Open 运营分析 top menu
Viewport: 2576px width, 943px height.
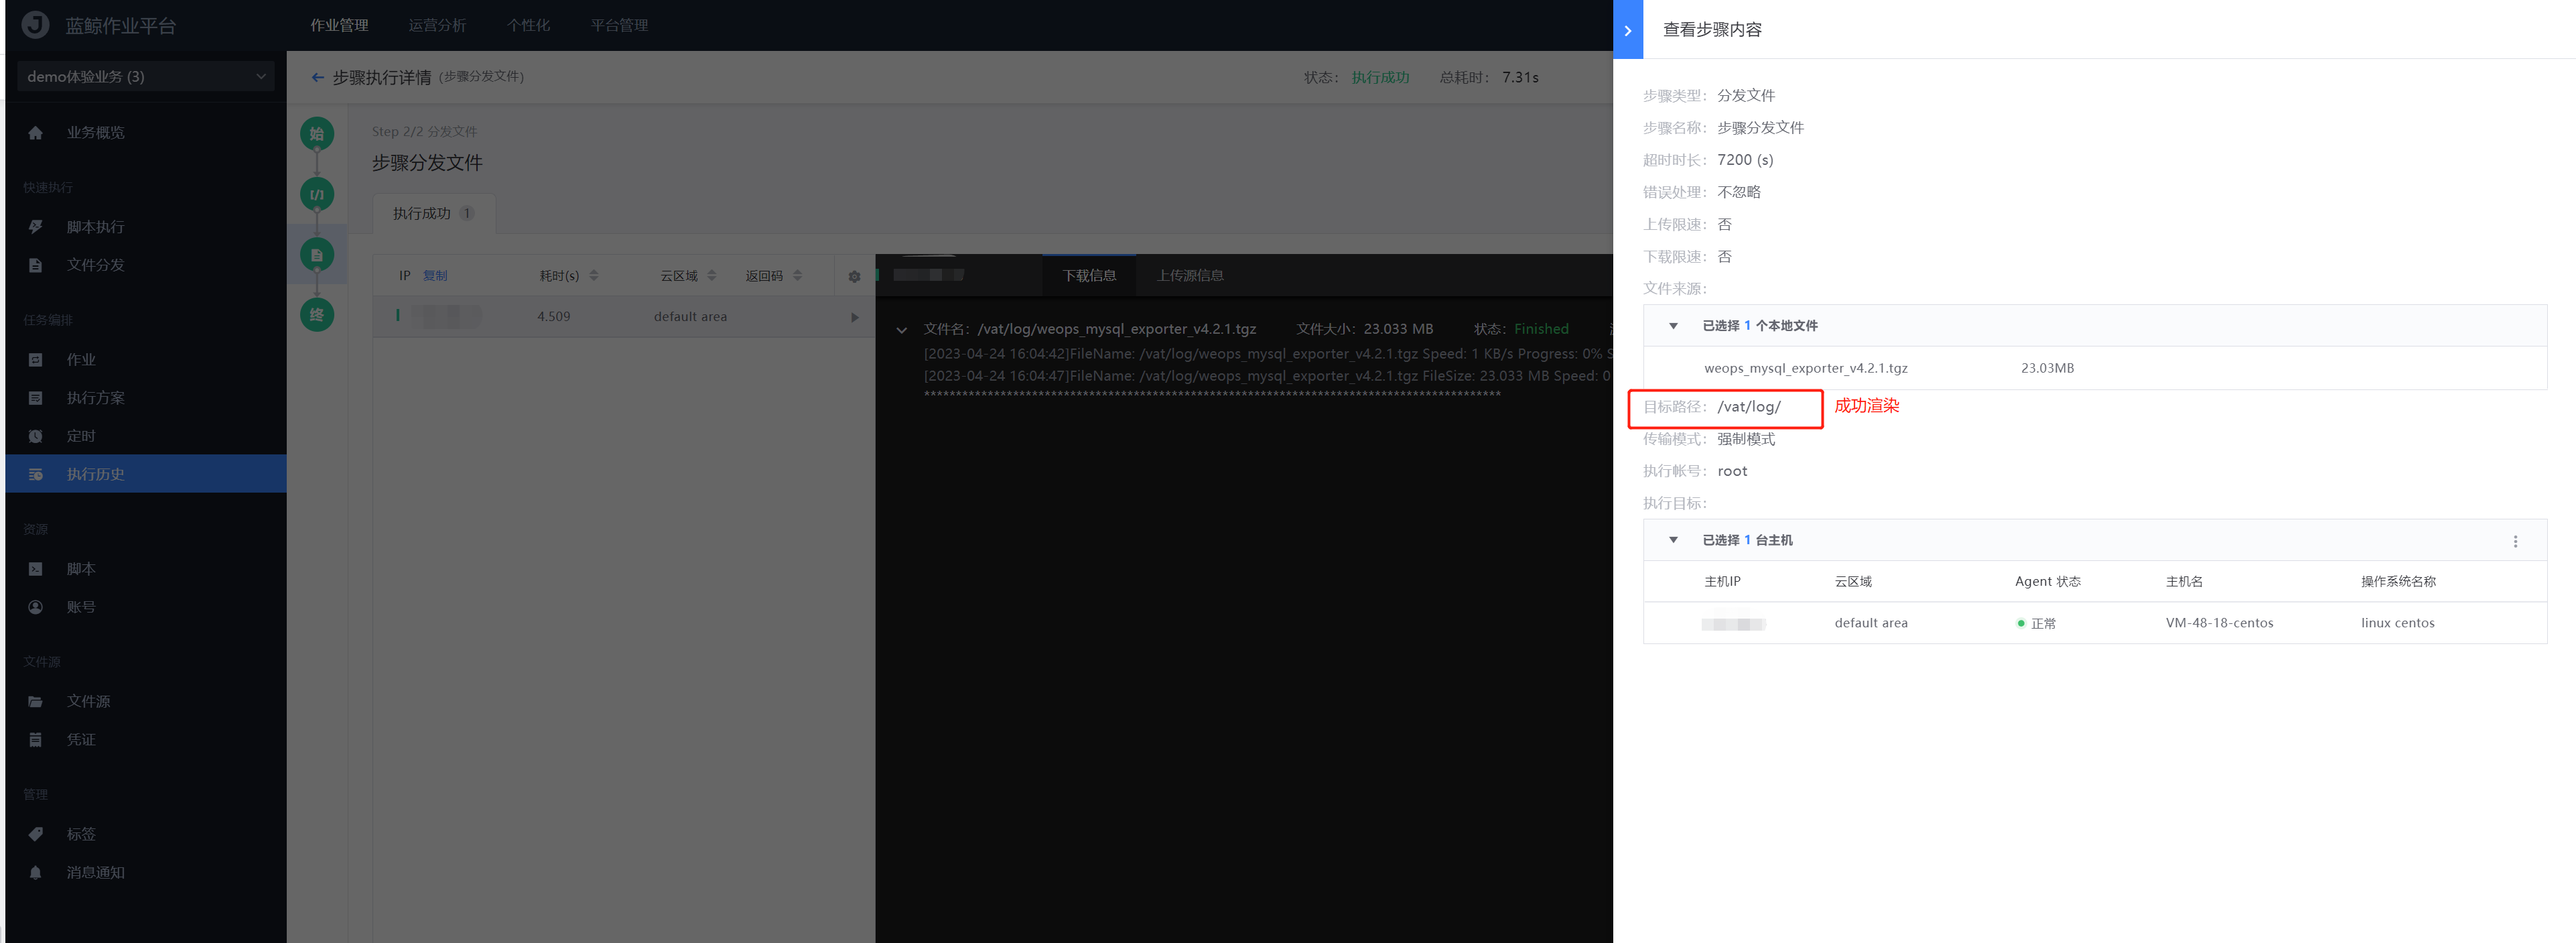[x=437, y=26]
